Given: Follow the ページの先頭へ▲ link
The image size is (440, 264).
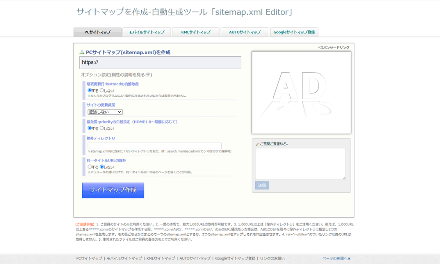Looking at the screenshot, I should point(337,258).
